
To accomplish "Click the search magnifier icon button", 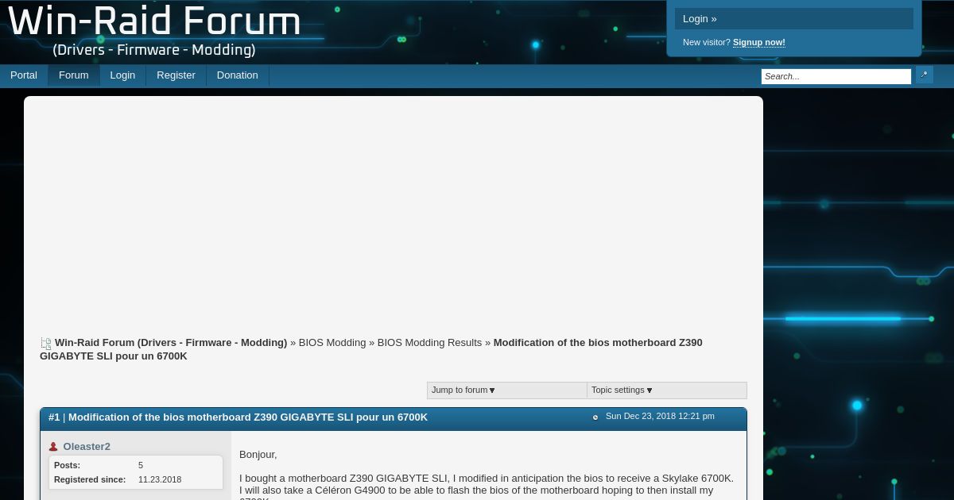I will click(x=924, y=75).
